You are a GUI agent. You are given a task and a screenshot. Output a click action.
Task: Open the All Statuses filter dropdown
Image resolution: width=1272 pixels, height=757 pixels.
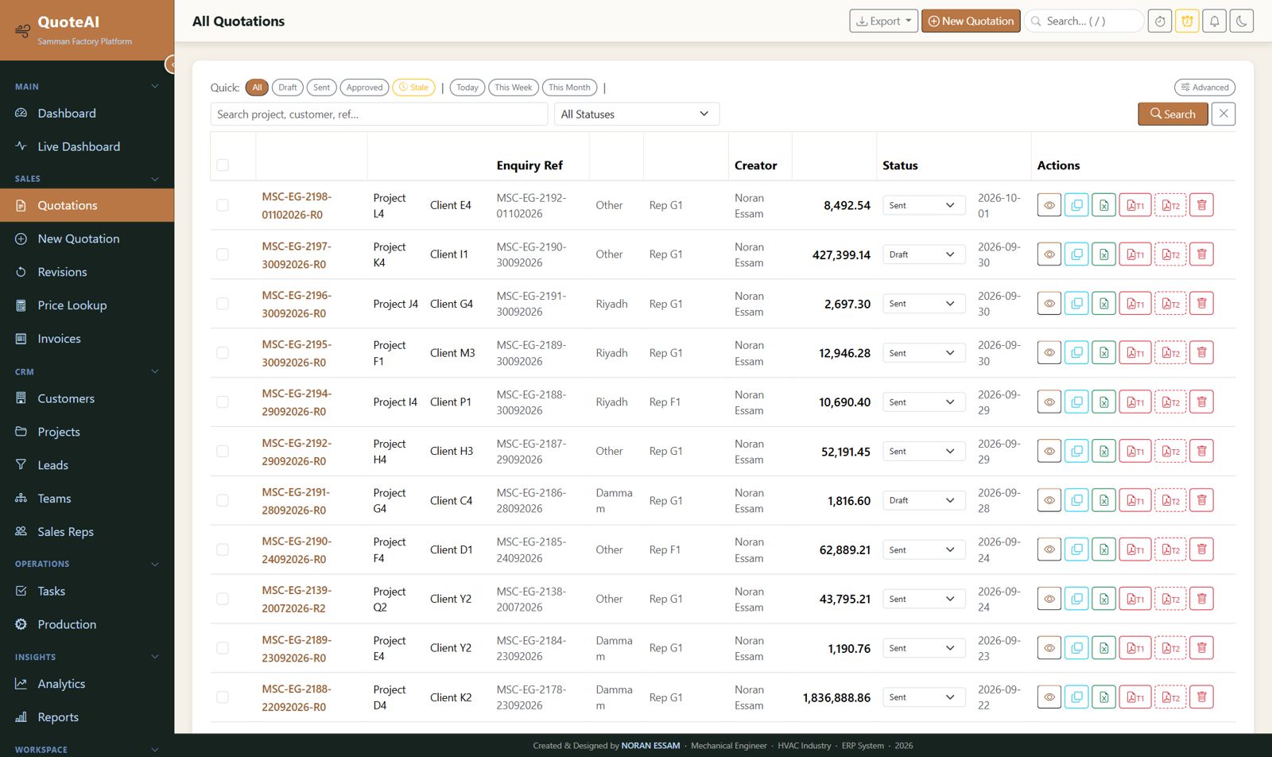point(636,114)
